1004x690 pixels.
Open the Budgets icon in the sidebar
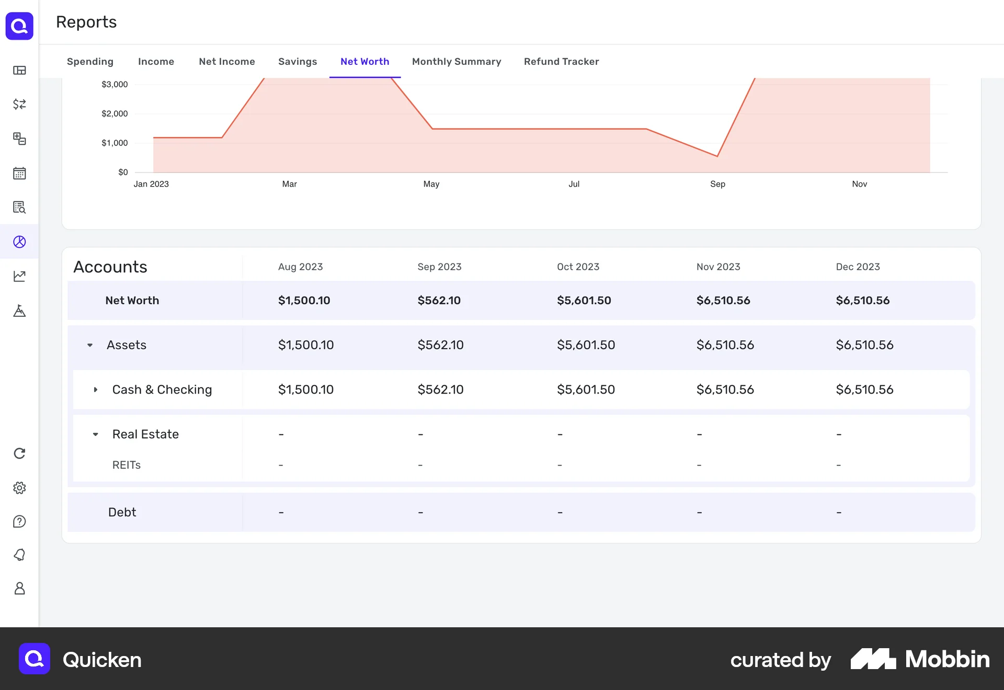[x=19, y=139]
